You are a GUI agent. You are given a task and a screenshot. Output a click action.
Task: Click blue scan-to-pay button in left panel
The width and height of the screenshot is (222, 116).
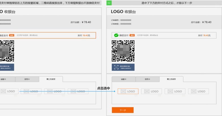tap(7, 67)
